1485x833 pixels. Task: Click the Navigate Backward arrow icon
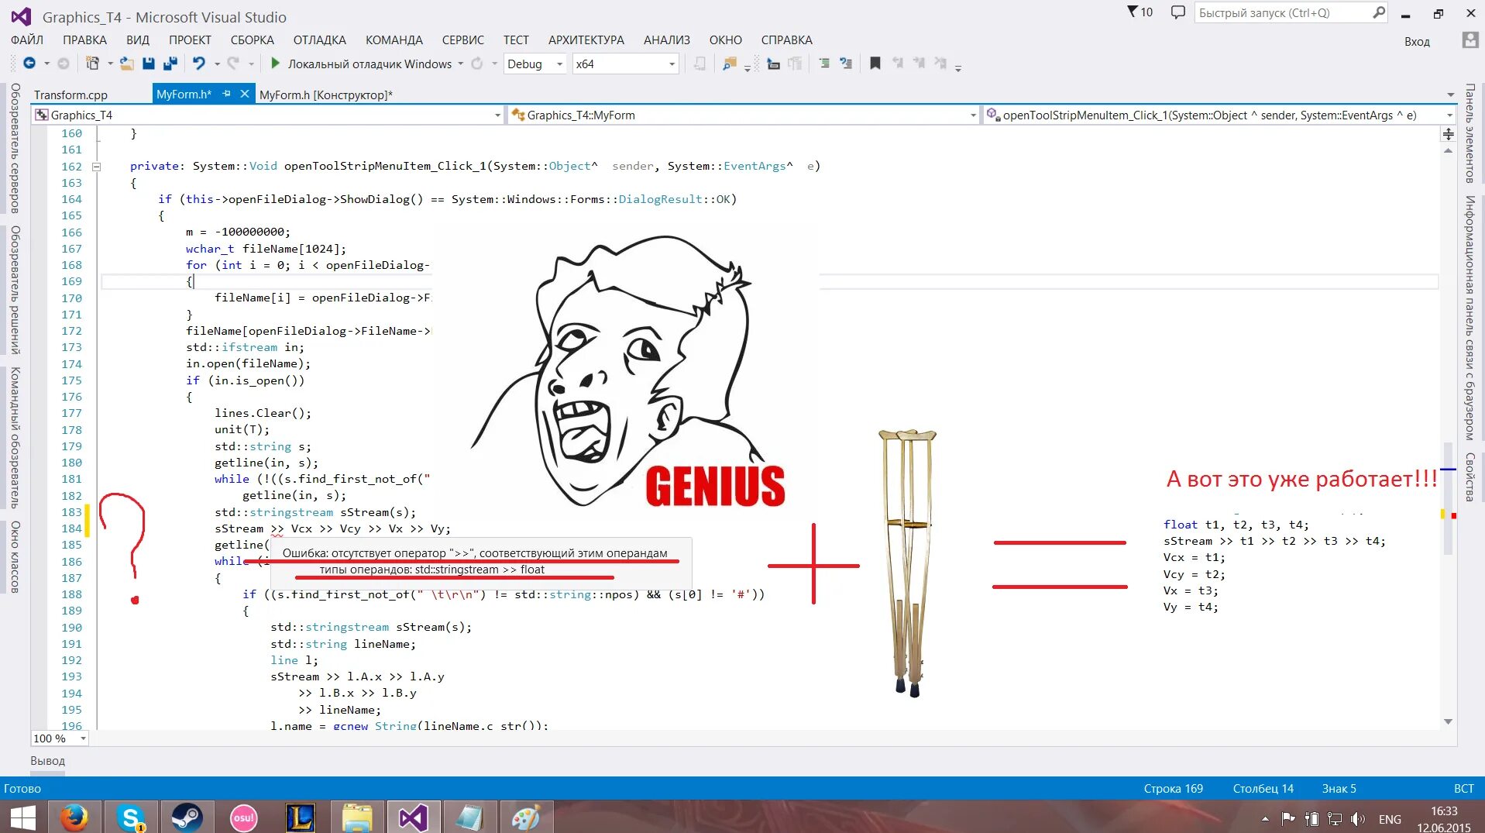point(29,64)
